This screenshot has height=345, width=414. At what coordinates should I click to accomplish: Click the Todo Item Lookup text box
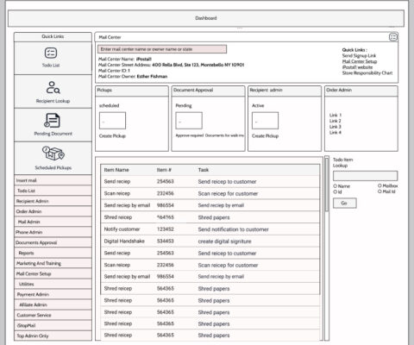tap(366, 176)
